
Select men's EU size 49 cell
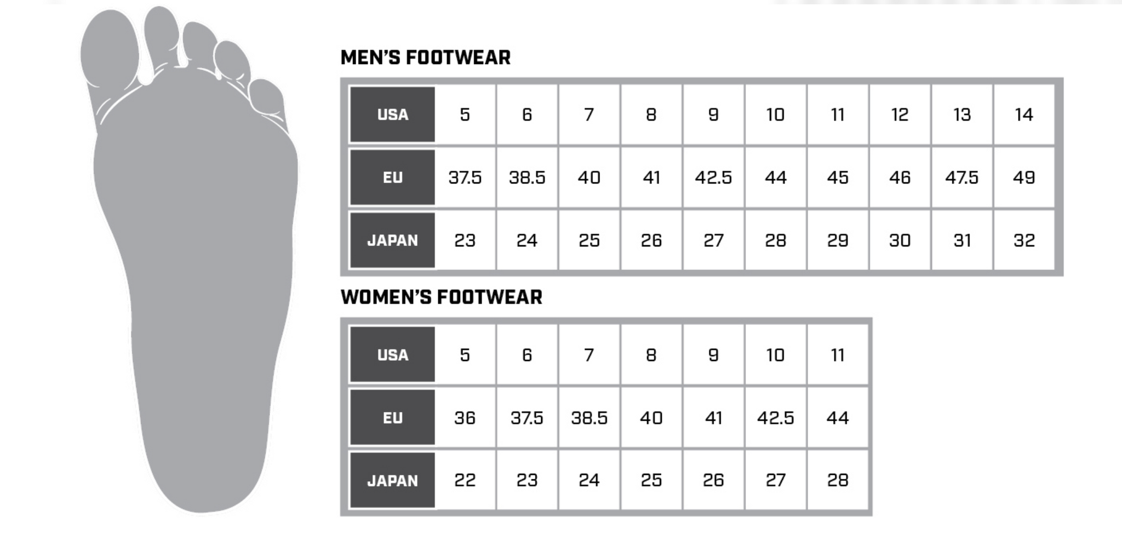1024,177
